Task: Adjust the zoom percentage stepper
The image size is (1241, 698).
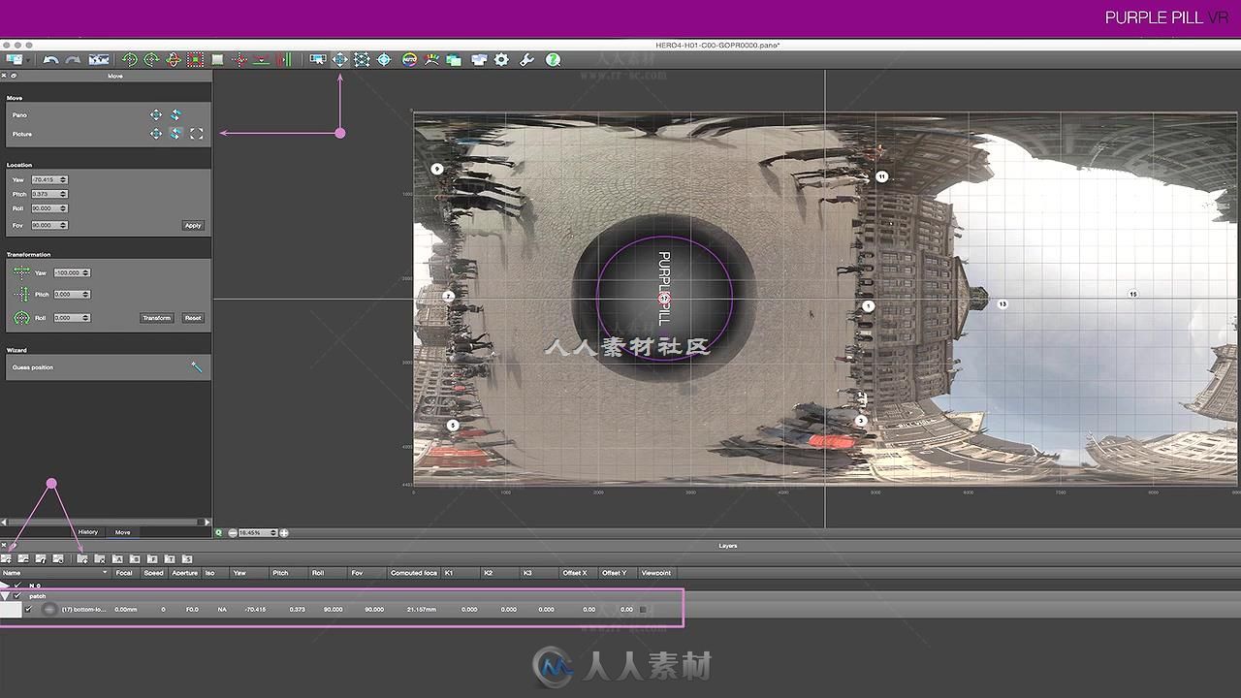Action: tap(273, 533)
